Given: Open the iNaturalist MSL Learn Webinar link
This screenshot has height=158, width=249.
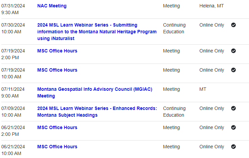Looking at the screenshot, I should [96, 32].
